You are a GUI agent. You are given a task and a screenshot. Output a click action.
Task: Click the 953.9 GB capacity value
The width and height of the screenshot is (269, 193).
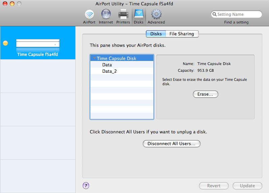point(205,70)
